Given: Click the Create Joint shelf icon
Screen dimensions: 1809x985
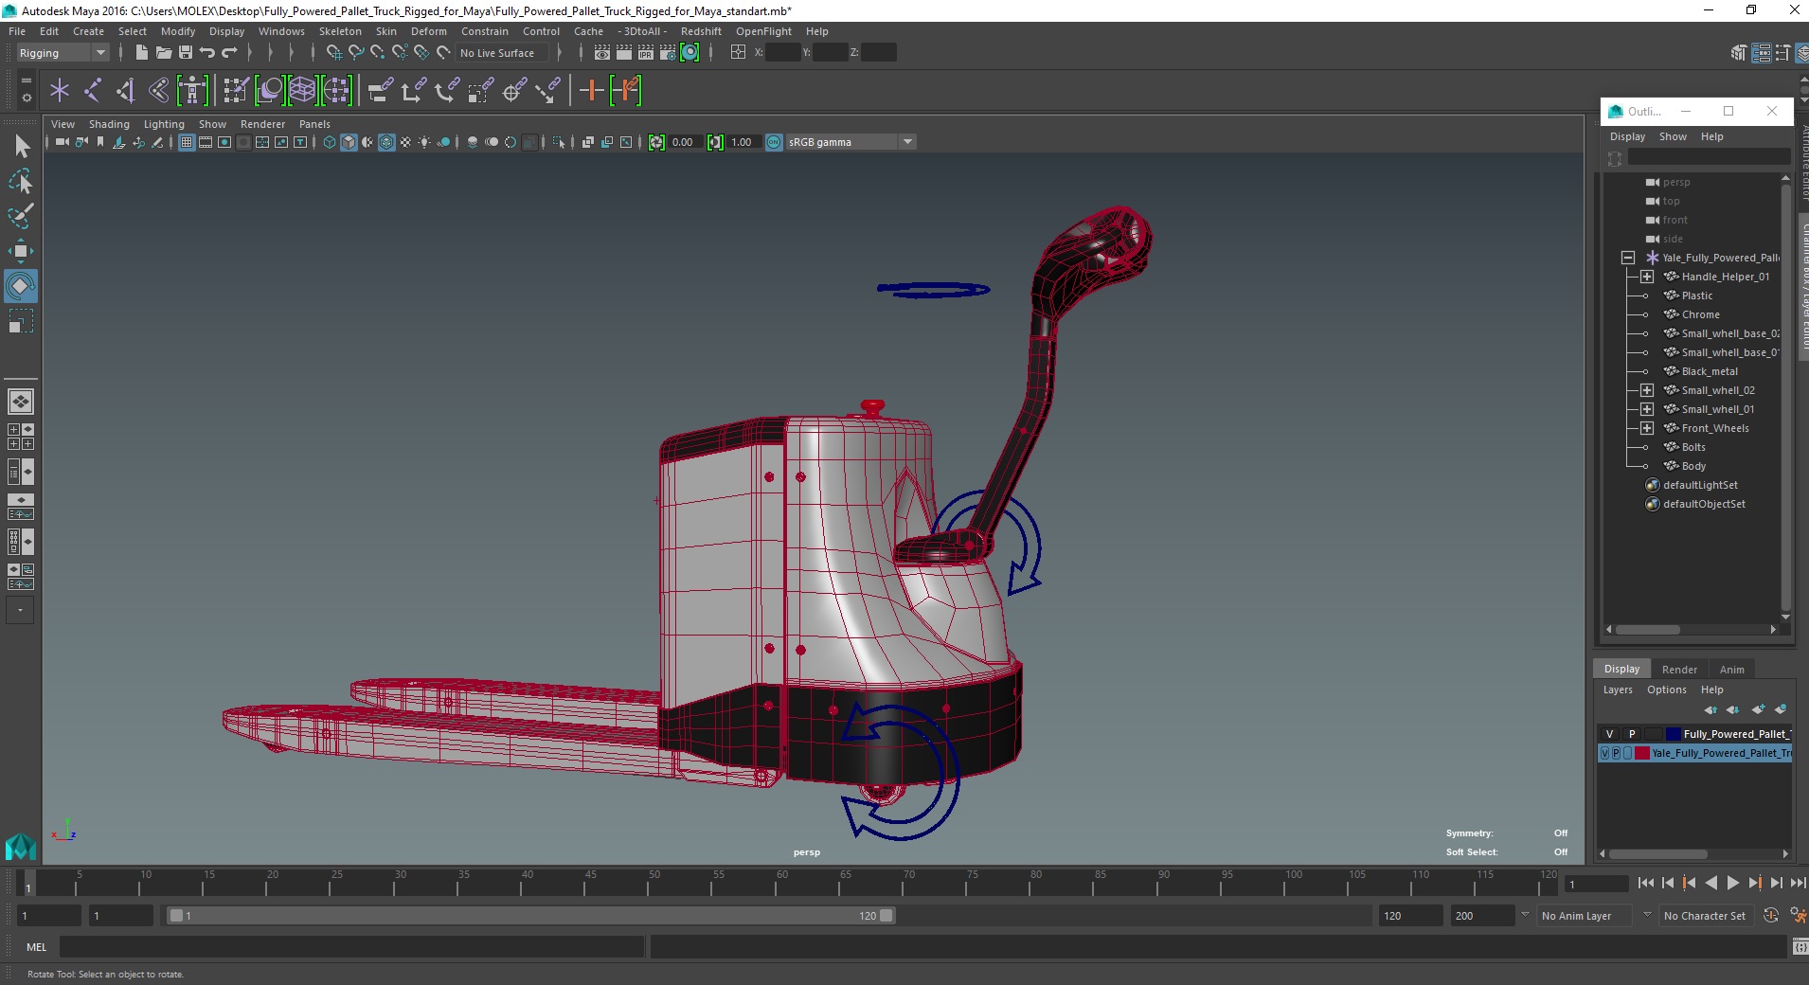Looking at the screenshot, I should (x=93, y=91).
